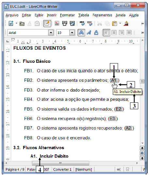Click the Print Preview icon
Viewport: 149px width, 175px height.
(72, 24)
